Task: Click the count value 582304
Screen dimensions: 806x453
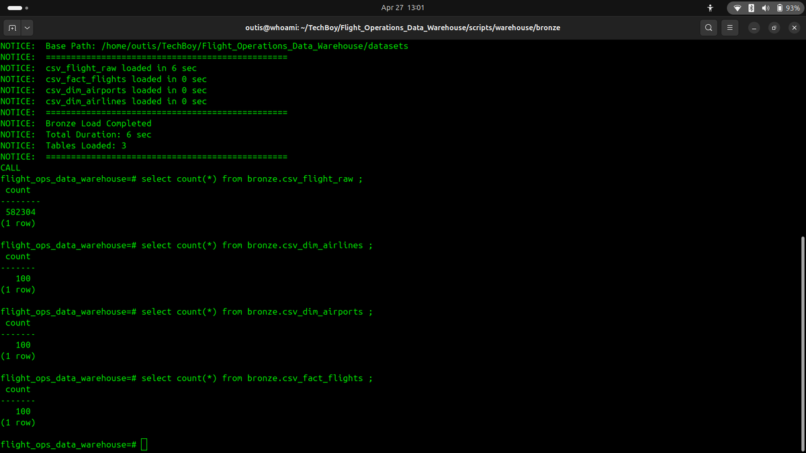Action: pyautogui.click(x=21, y=212)
